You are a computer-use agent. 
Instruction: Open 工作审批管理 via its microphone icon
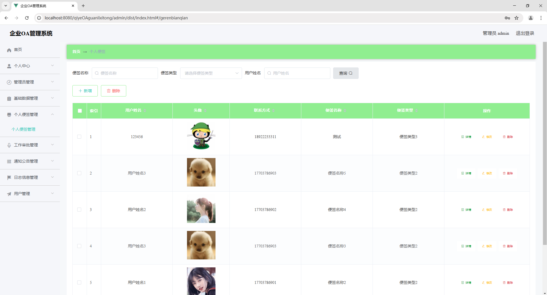coord(9,145)
